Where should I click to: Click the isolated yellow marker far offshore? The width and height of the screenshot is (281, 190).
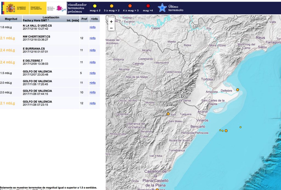[x=240, y=127]
